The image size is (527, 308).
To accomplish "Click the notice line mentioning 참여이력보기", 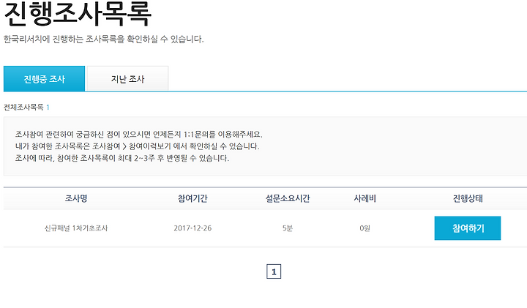I will point(137,146).
